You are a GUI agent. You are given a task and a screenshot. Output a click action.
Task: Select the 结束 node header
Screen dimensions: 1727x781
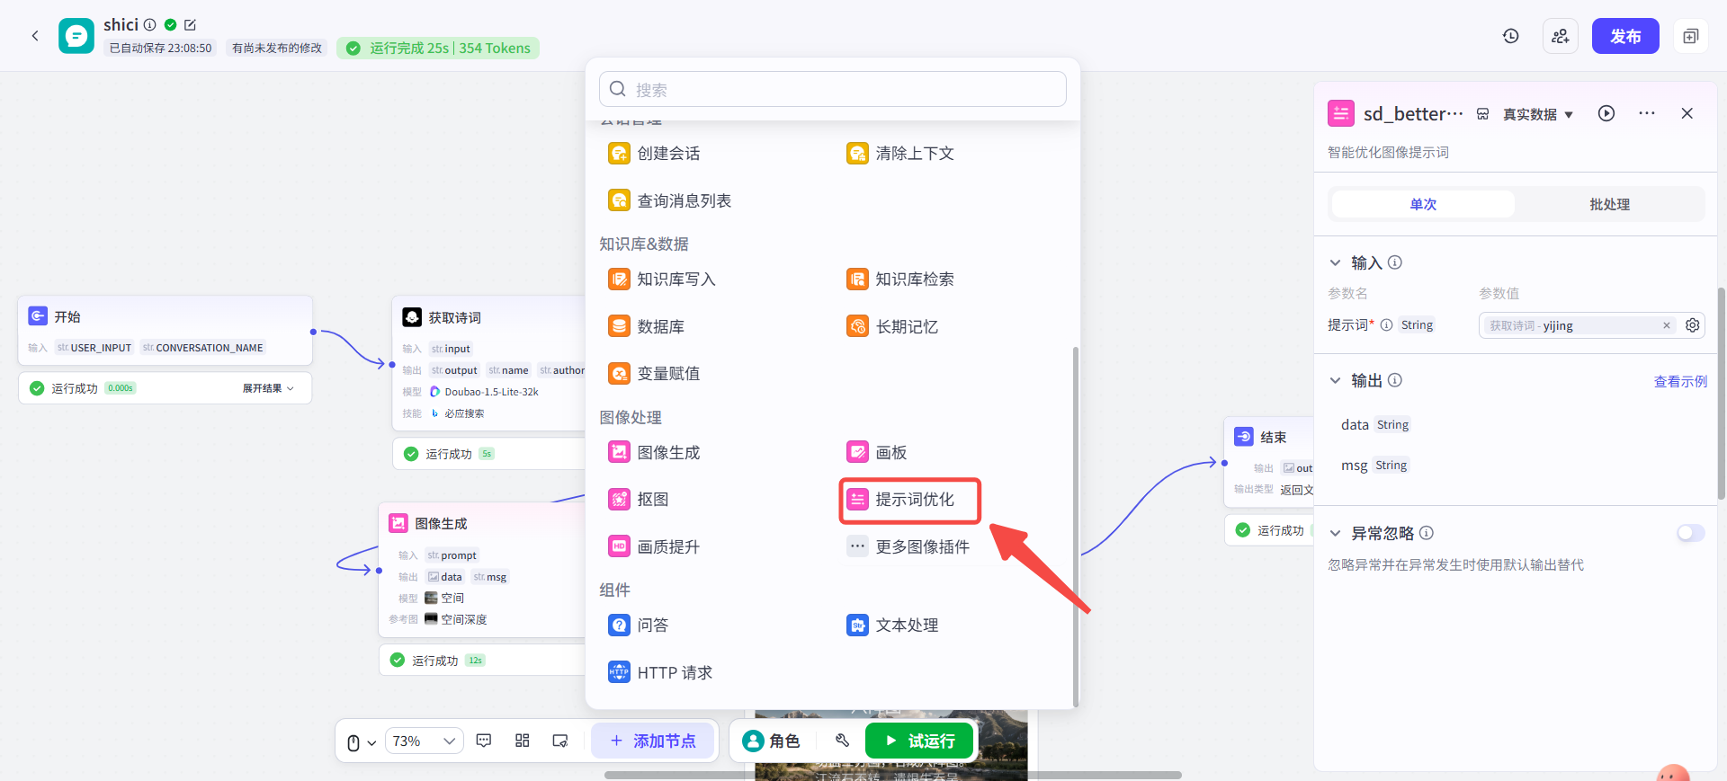[1269, 437]
